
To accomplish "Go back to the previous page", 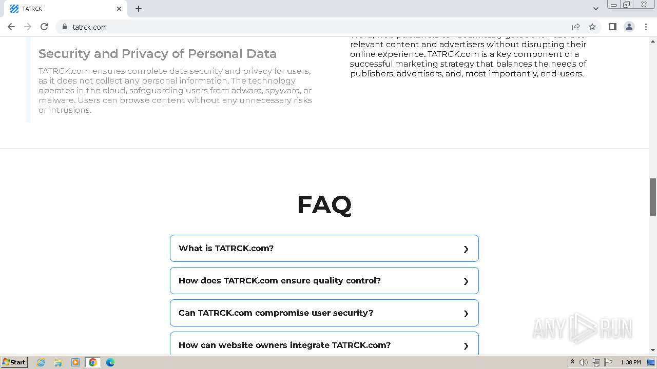I will (x=11, y=27).
